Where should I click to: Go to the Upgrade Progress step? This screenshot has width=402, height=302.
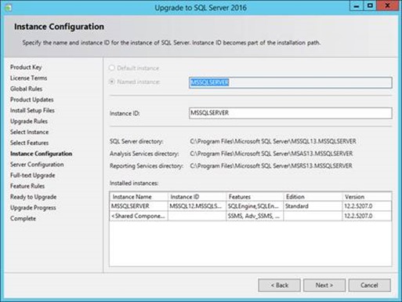(x=33, y=208)
